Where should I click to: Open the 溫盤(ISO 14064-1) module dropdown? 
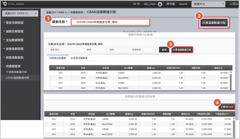(20, 14)
